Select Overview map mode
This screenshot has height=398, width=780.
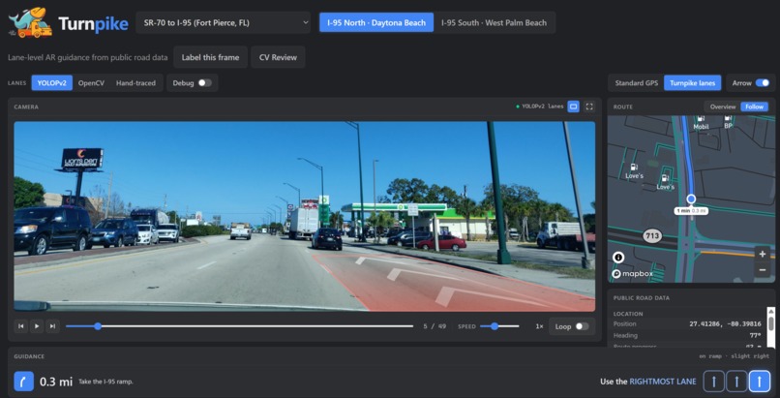pyautogui.click(x=723, y=107)
